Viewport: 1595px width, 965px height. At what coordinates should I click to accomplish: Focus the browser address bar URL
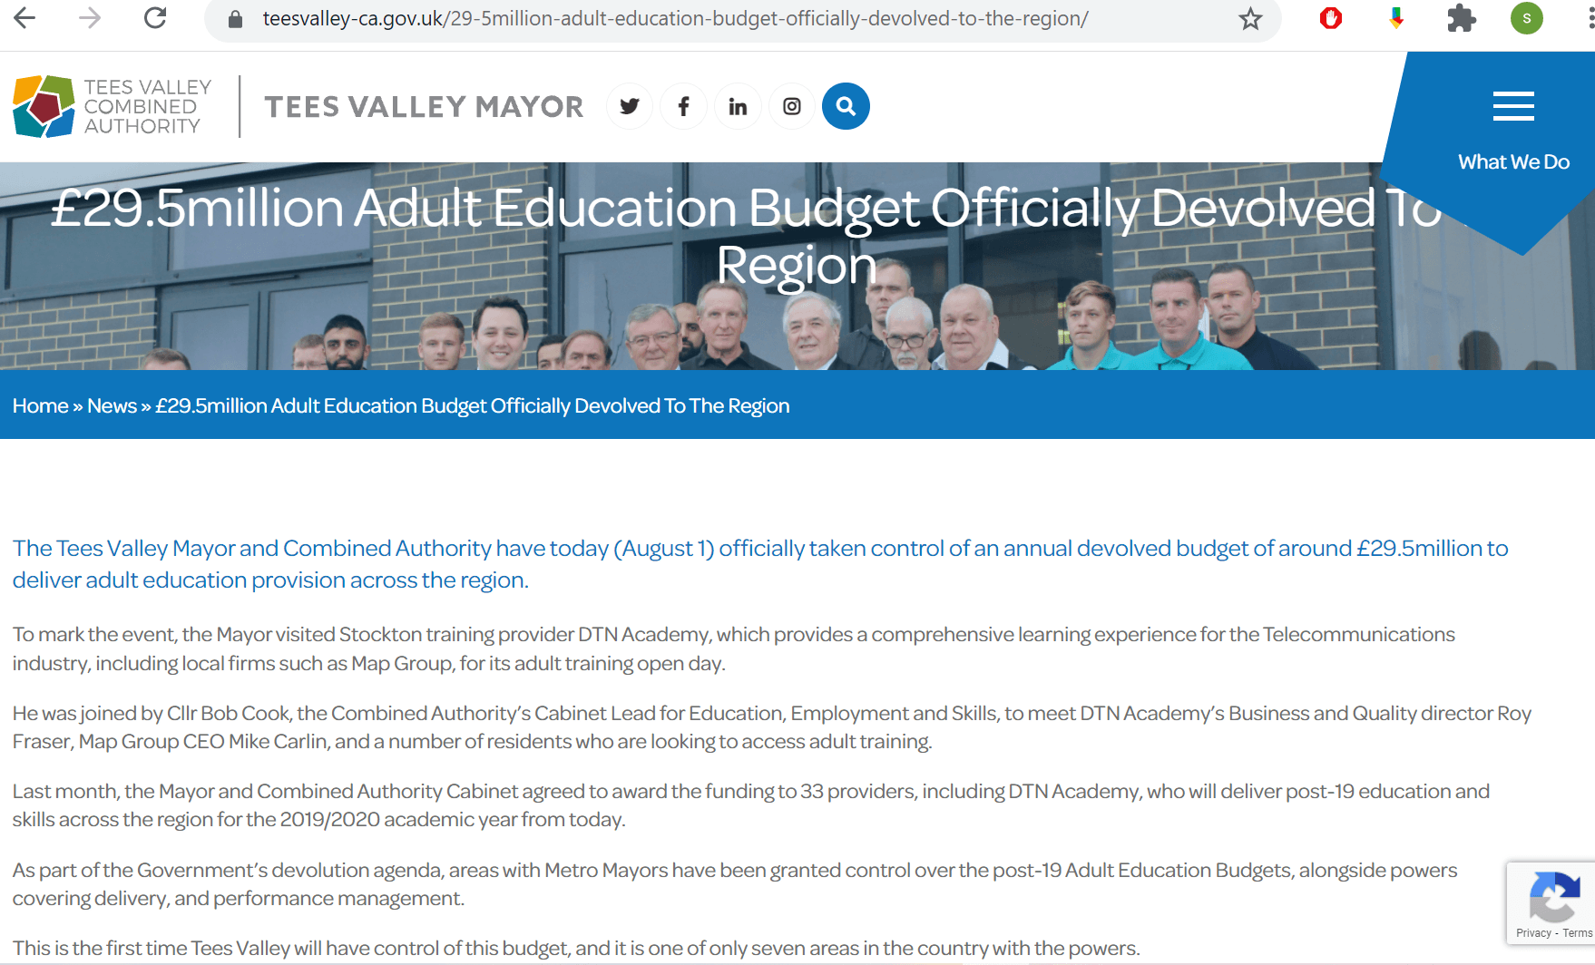click(x=675, y=18)
